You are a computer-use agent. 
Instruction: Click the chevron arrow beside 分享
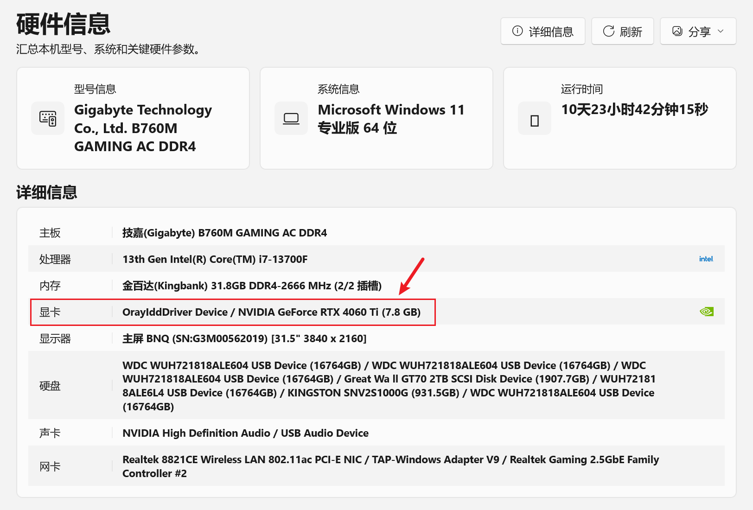tap(721, 31)
